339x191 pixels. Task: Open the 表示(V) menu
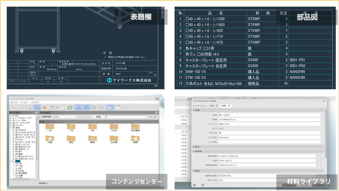point(14,102)
